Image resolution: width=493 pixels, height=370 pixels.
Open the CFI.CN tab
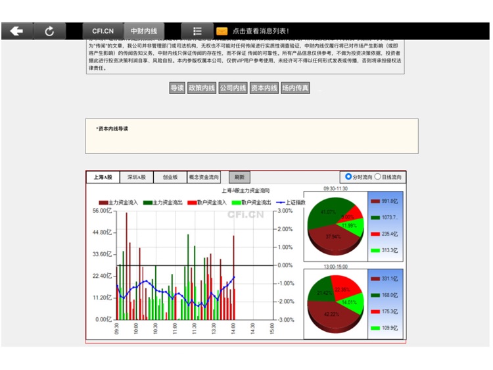click(x=103, y=31)
